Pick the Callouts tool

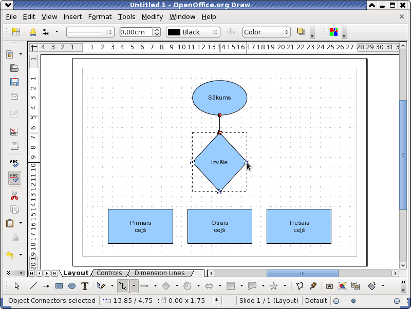coord(252,286)
